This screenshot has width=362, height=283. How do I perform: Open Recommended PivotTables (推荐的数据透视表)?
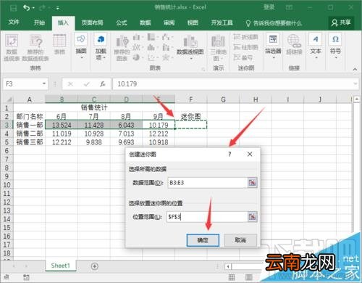click(35, 47)
